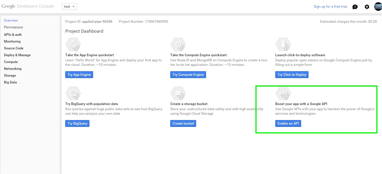Click the Try Click to Deploy button
This screenshot has height=174, width=382.
(292, 75)
